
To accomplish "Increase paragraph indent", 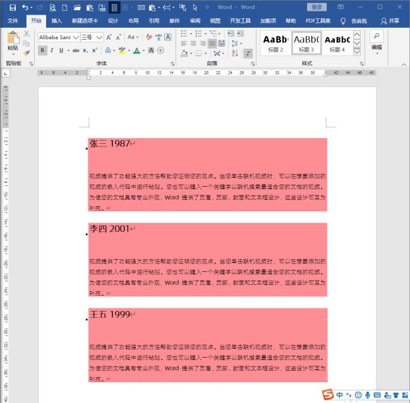I will click(x=240, y=33).
